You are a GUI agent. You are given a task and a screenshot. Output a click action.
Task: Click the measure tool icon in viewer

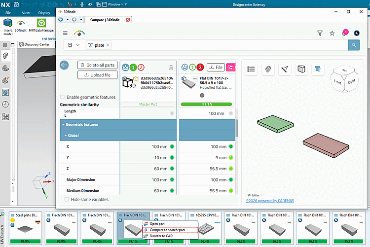point(285,69)
